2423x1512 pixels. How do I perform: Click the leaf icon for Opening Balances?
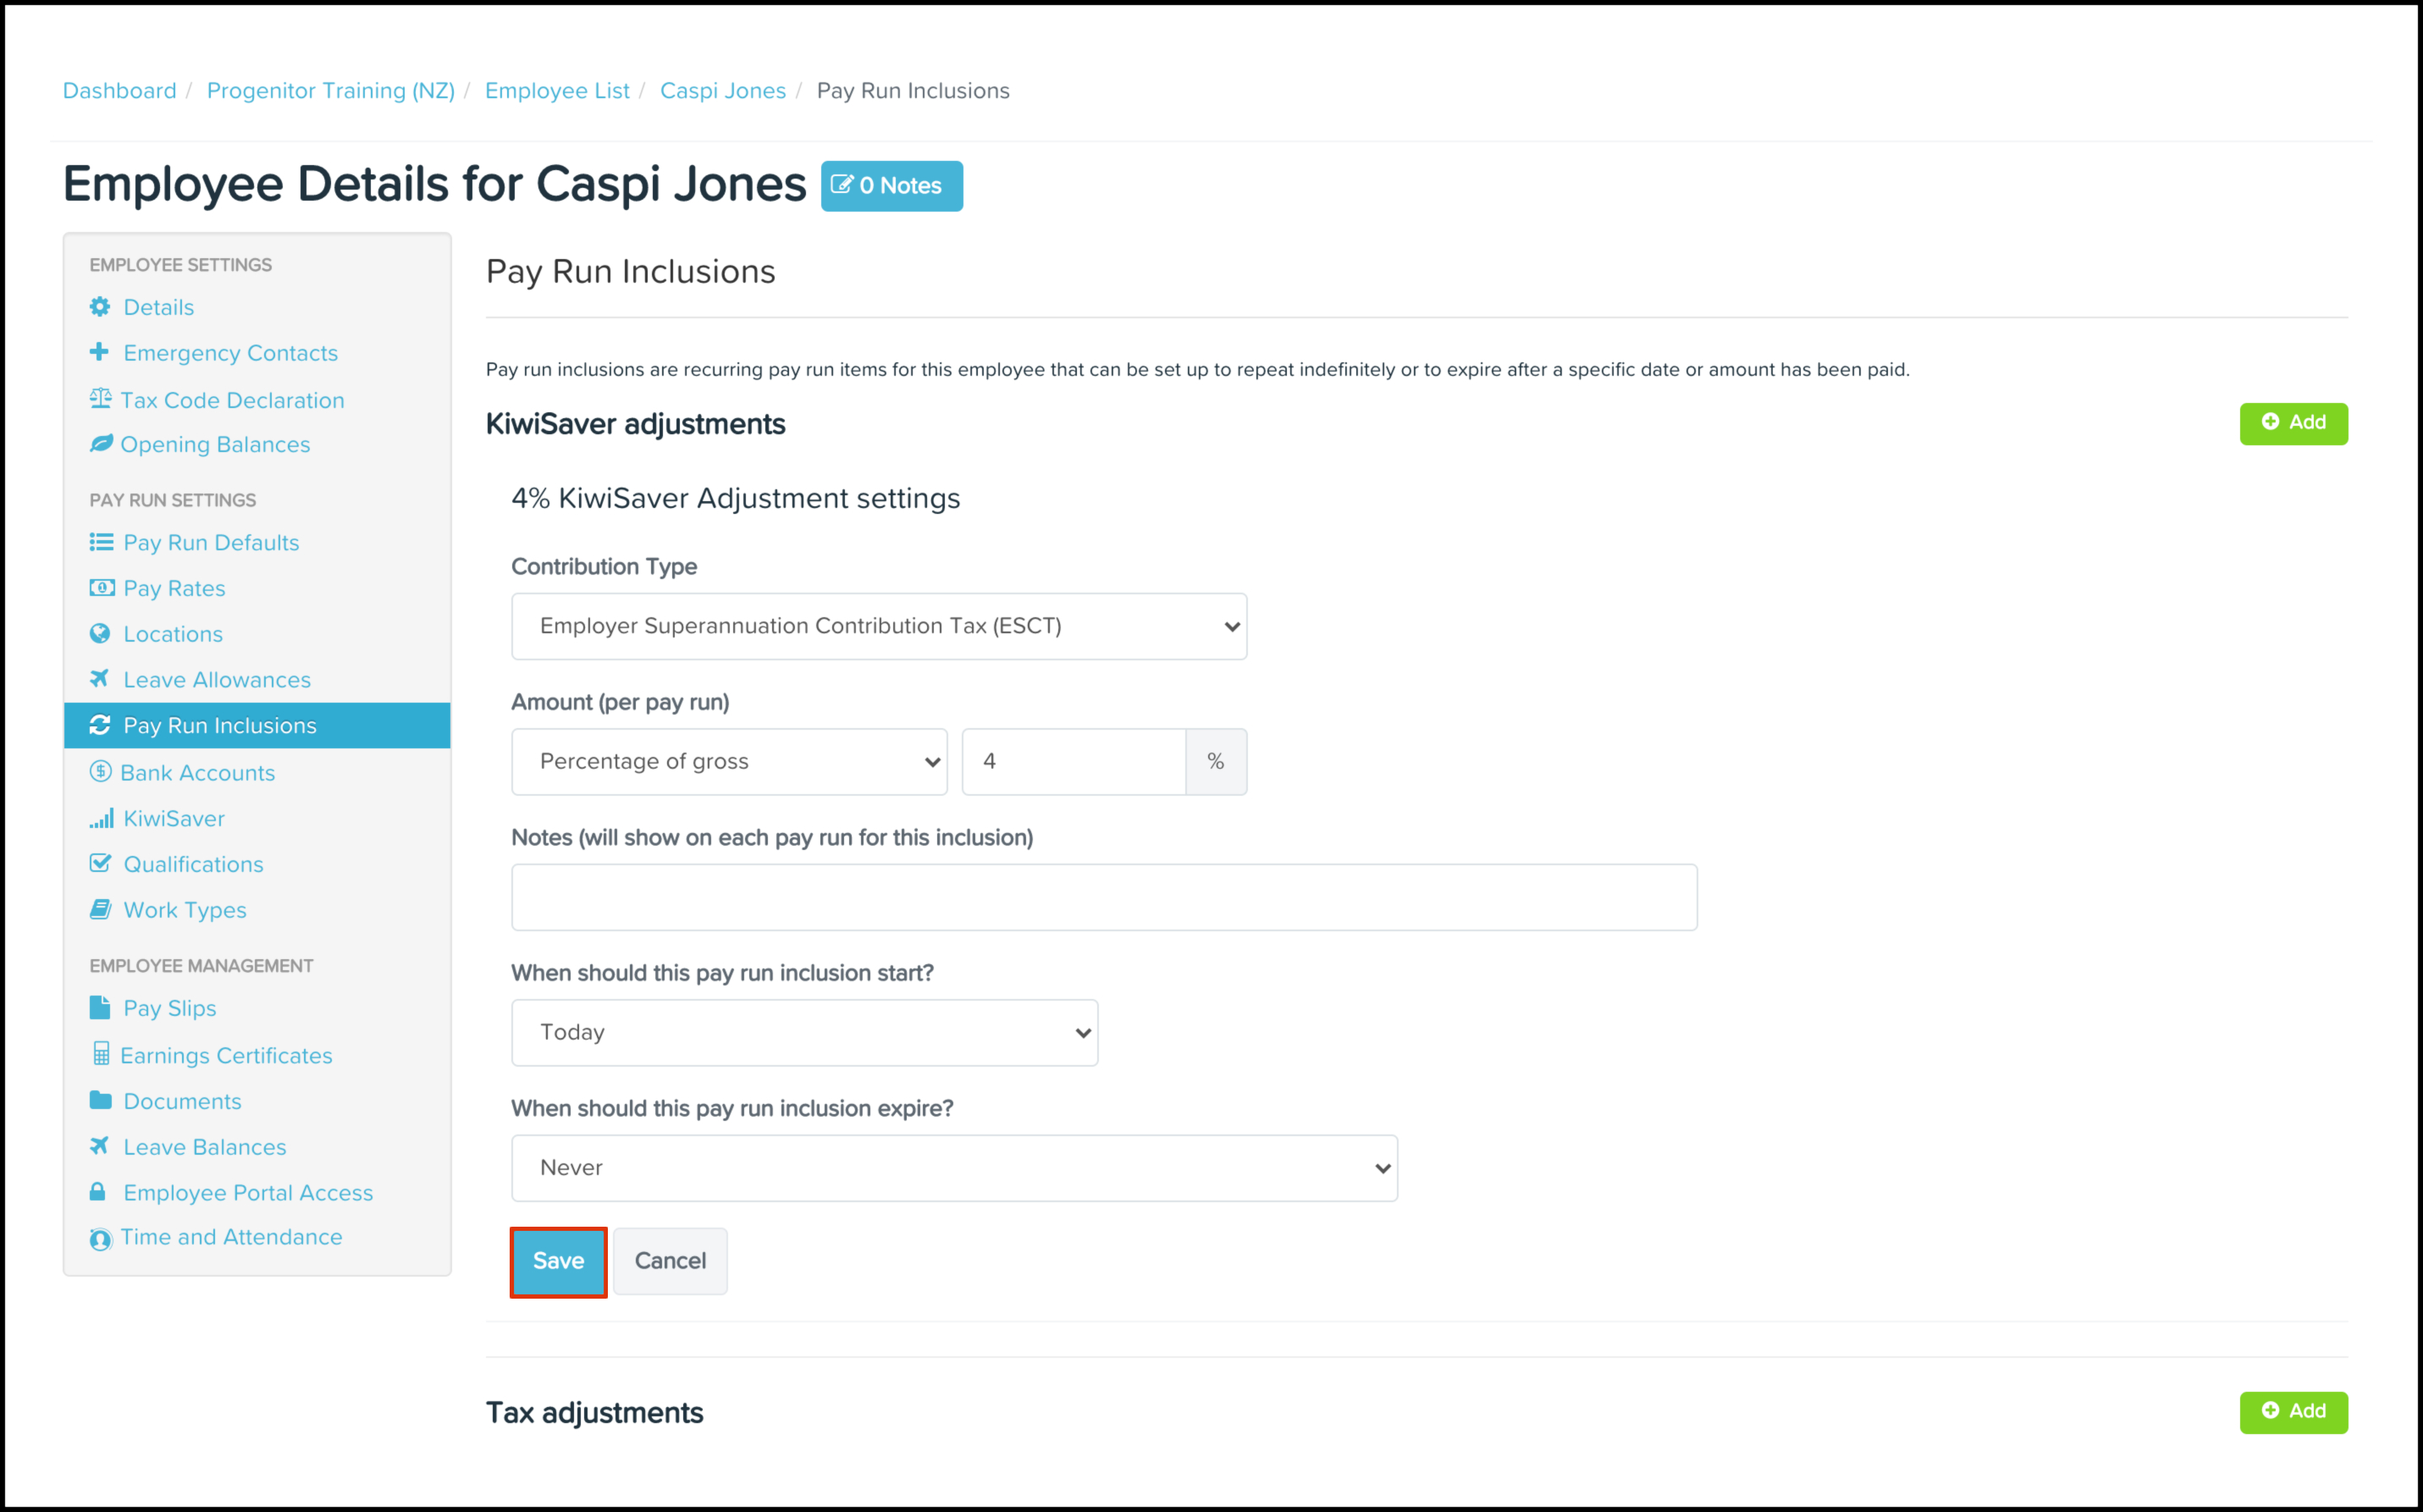pos(100,444)
